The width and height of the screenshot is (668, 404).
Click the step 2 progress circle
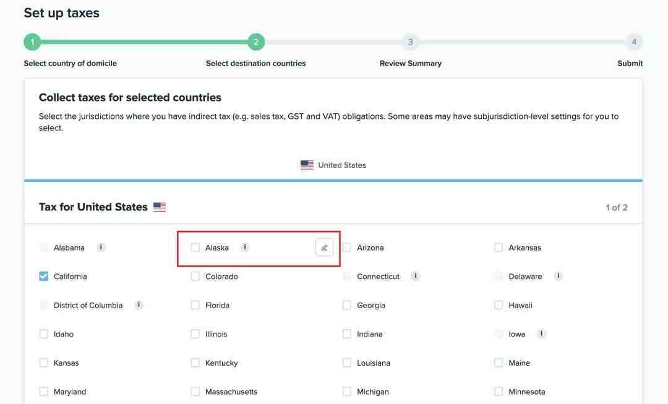[x=256, y=42]
